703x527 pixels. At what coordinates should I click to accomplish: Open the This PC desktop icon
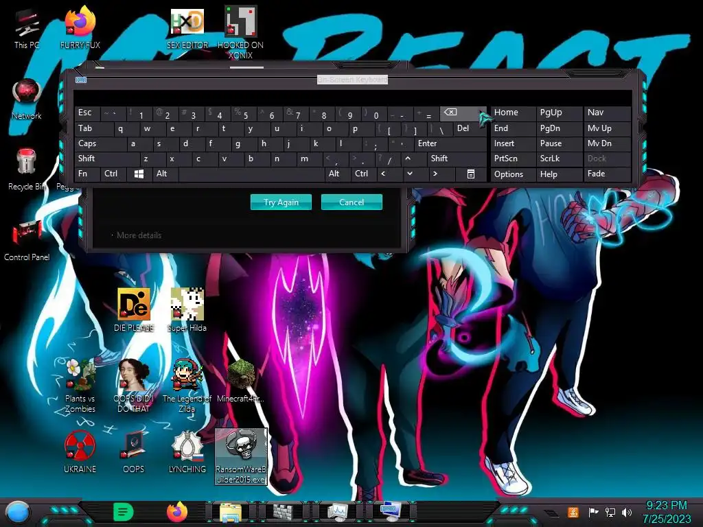pyautogui.click(x=27, y=29)
